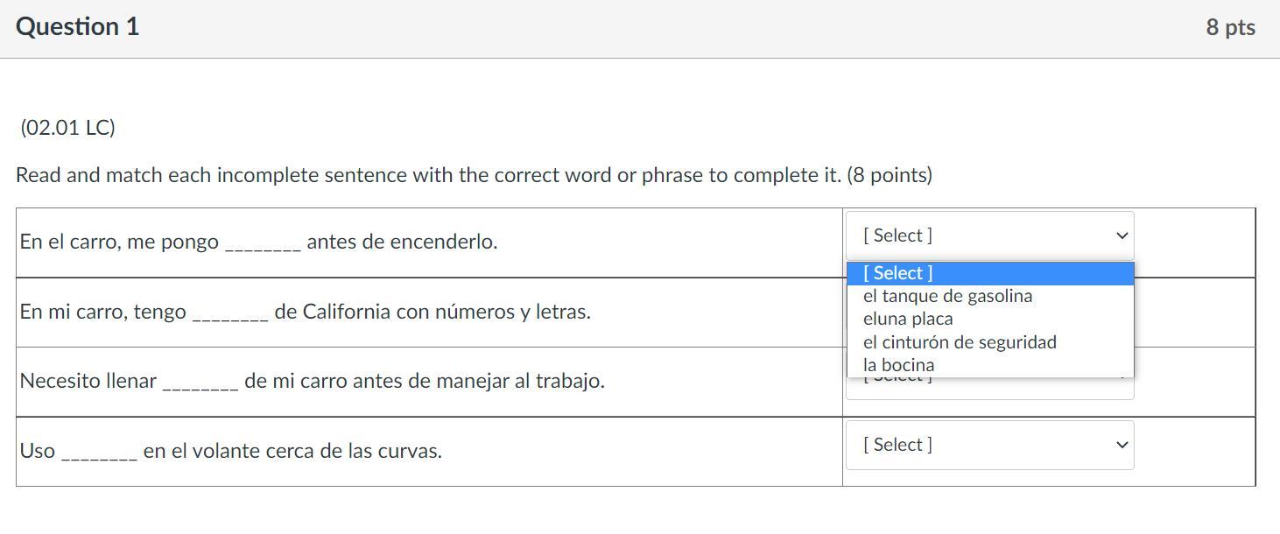Screen dimensions: 1280x534
Task: Click the sentence starting 'Necesito llenar'
Action: coord(312,381)
